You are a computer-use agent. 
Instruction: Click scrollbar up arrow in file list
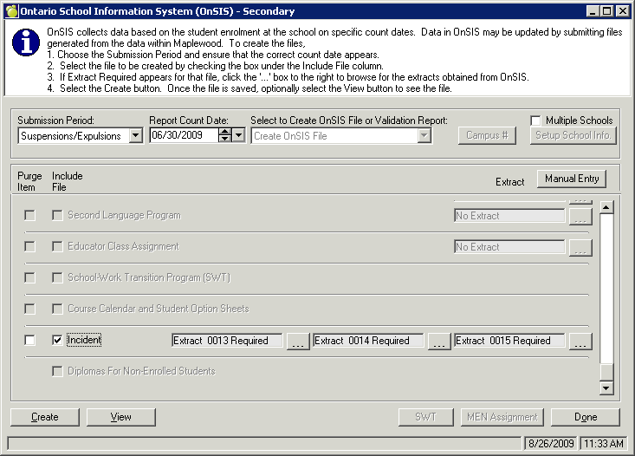pyautogui.click(x=606, y=207)
